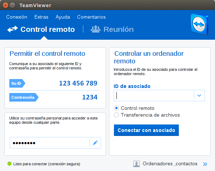Click the Su ID label tag
This screenshot has height=171, width=215.
[17, 83]
